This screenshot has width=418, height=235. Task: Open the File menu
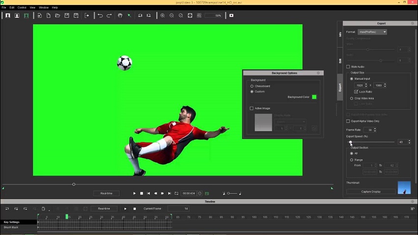click(4, 7)
